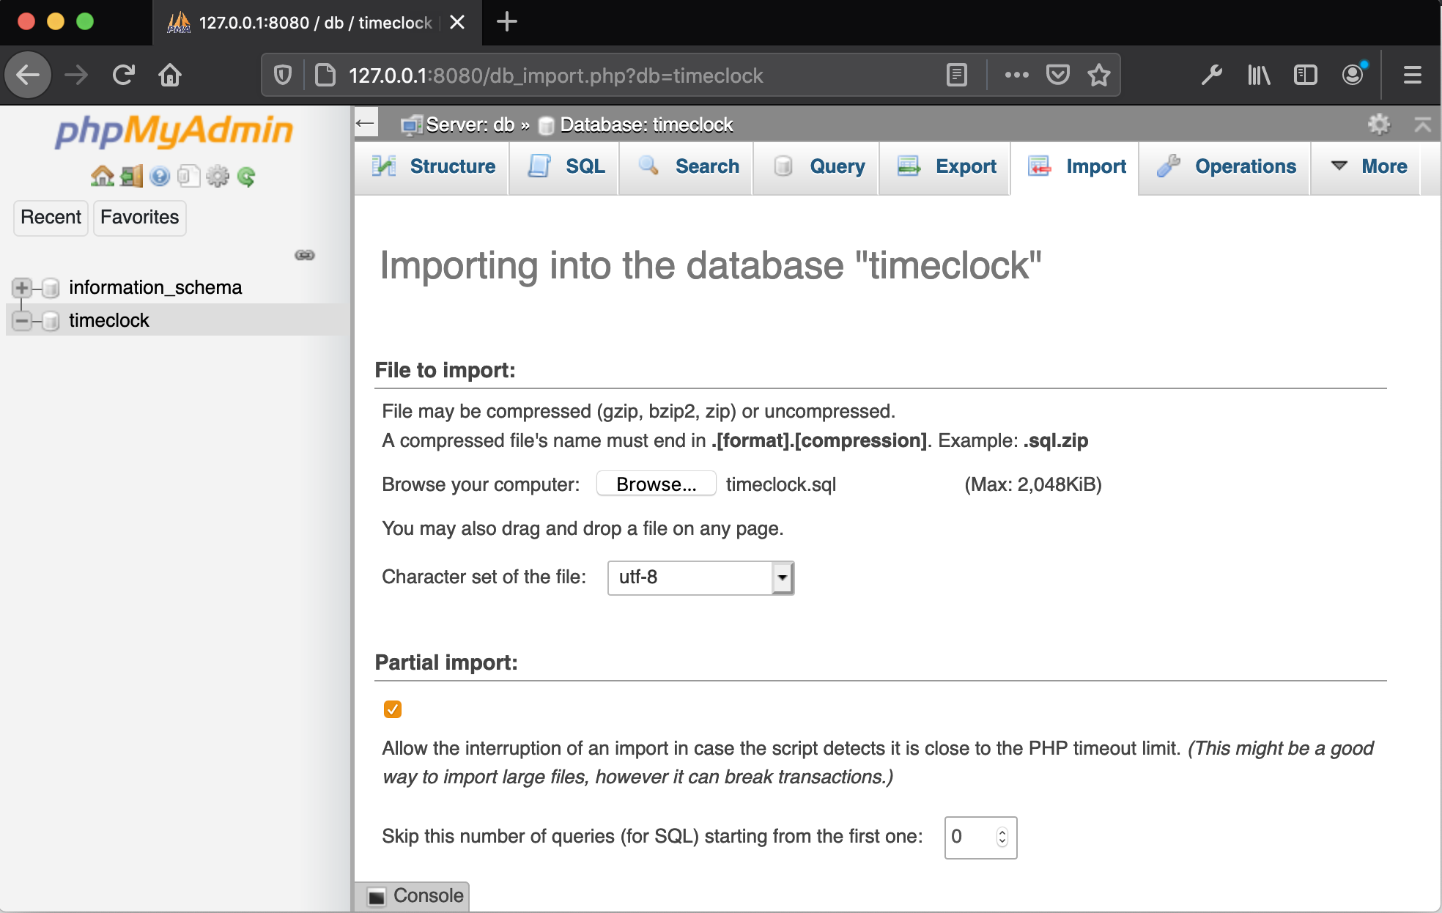Open phpMyAdmin documentation help icon
The image size is (1442, 913).
(x=160, y=176)
